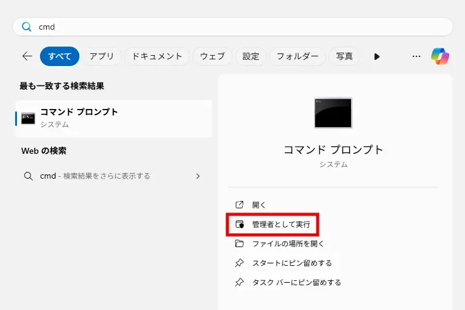
Task: Switch to the ウェブ filter tab
Action: [x=212, y=56]
